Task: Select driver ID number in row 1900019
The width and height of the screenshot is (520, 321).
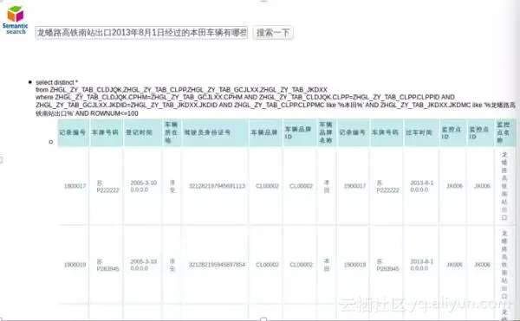Action: click(x=217, y=265)
